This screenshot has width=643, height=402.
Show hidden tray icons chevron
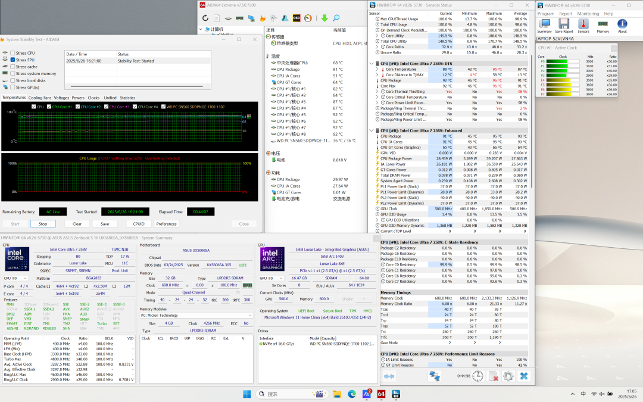[573, 394]
